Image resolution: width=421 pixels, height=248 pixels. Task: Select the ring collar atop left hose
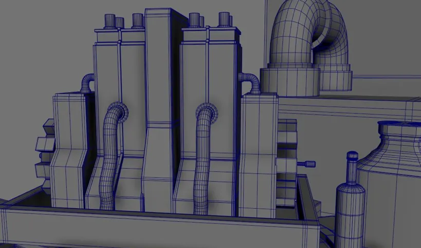tap(120, 111)
